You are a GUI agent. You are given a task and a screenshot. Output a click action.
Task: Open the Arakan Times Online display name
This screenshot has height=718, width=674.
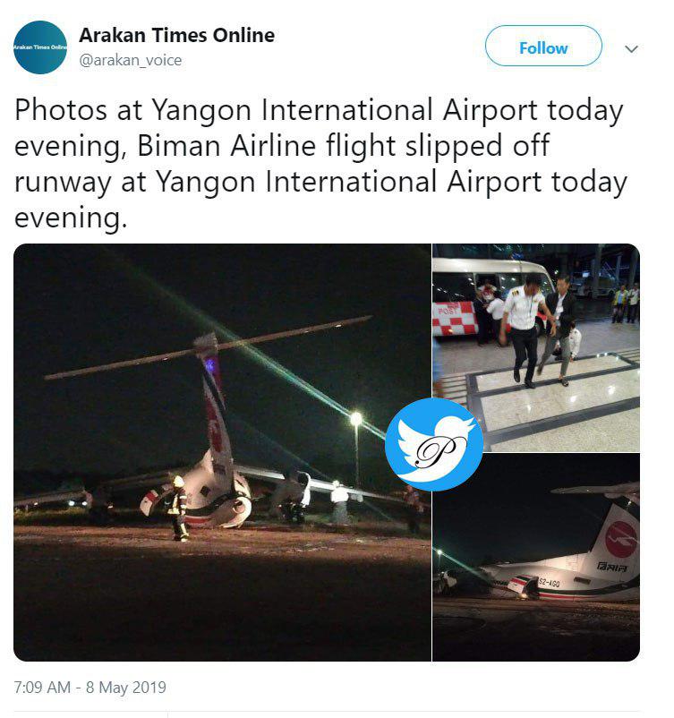[x=176, y=35]
